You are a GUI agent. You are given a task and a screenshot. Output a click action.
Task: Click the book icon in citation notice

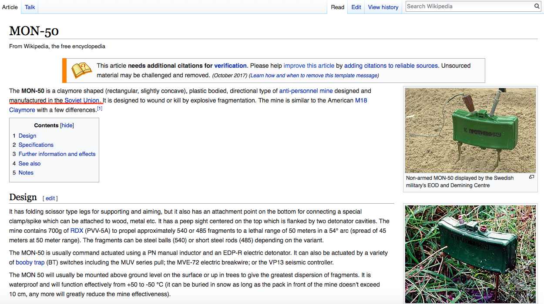81,70
